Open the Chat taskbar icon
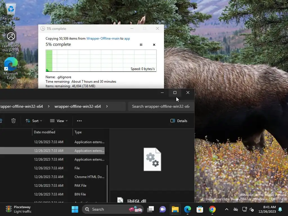Screen dimensions: 288x216 [163, 209]
